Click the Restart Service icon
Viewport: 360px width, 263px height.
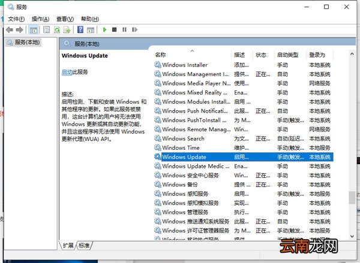[x=134, y=29]
